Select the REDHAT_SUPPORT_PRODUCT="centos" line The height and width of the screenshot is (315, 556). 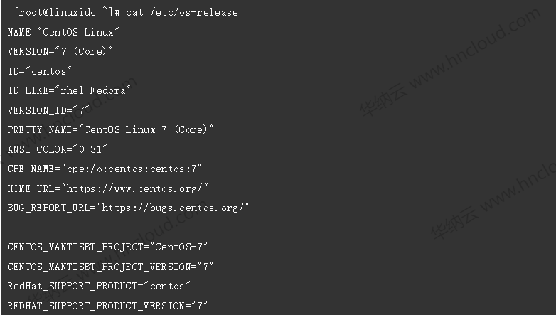coord(99,286)
